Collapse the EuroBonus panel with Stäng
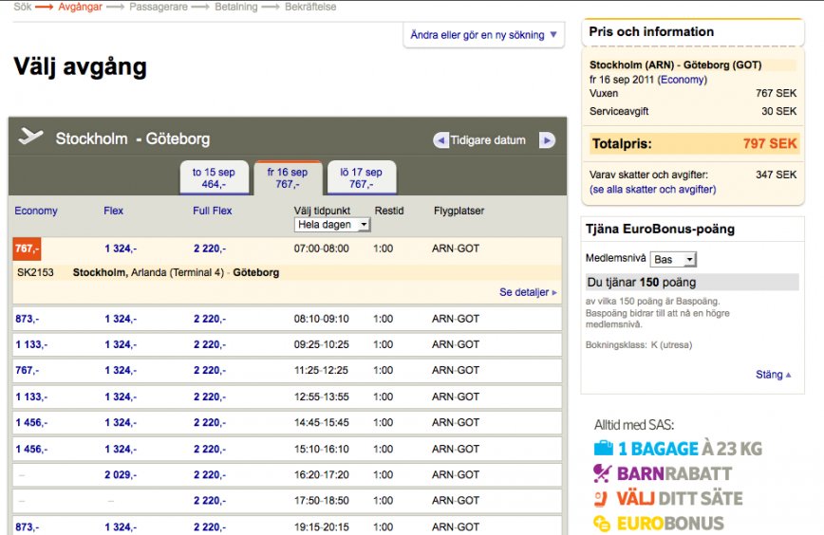The image size is (824, 535). [773, 375]
